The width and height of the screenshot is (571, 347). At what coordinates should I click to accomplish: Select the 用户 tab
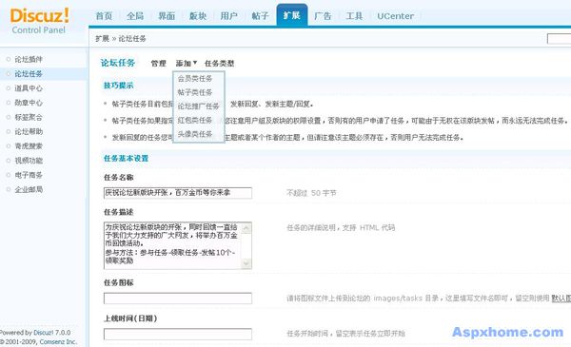click(x=229, y=16)
